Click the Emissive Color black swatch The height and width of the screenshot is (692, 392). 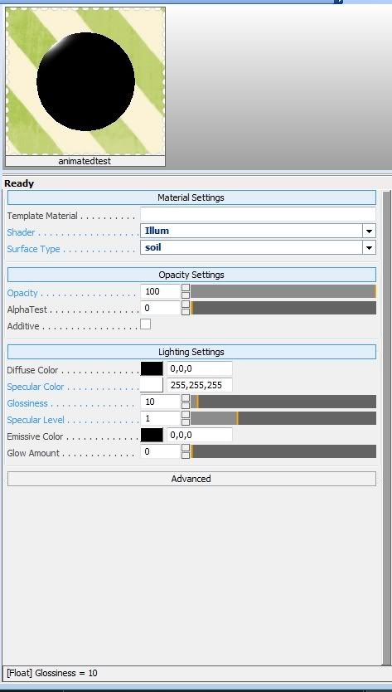(152, 435)
